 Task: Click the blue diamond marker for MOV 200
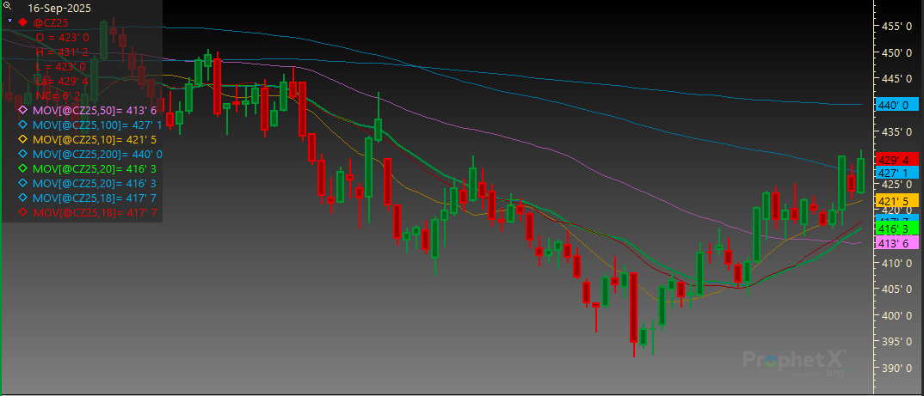click(x=23, y=154)
